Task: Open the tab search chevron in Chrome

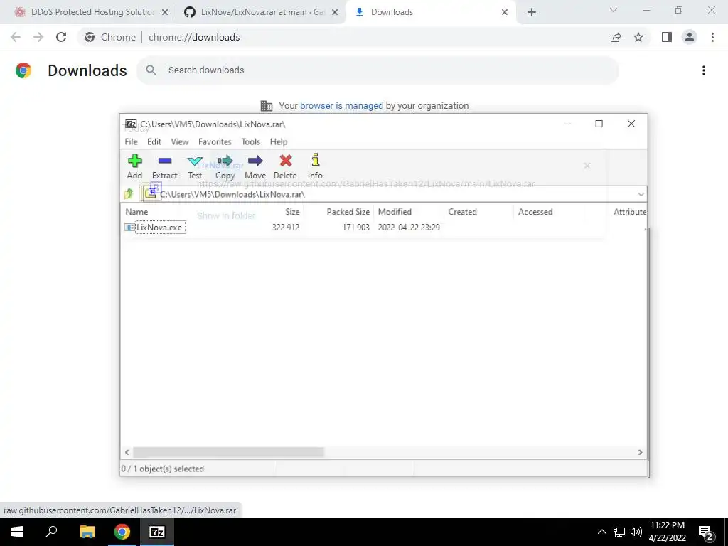Action: pos(614,10)
